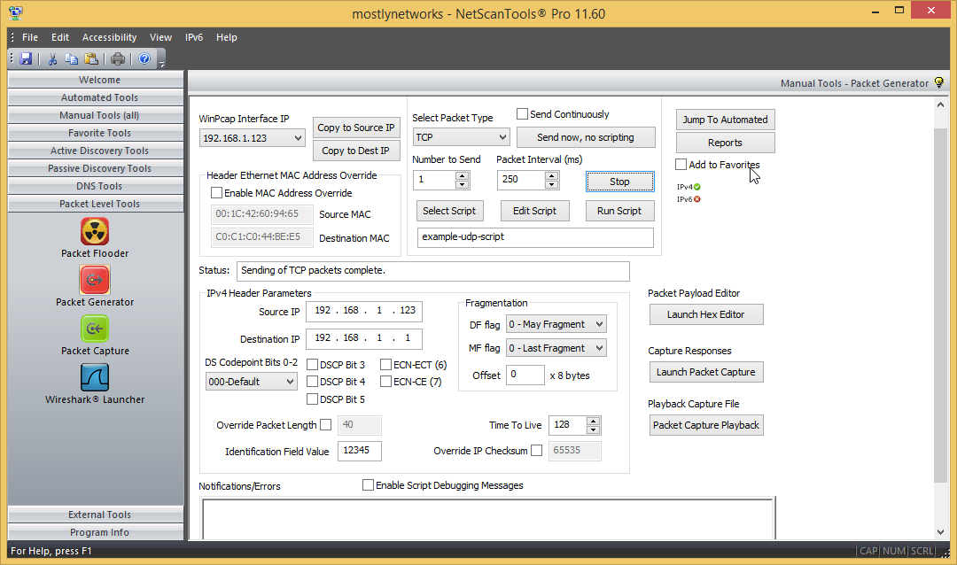Open the Help menu
The height and width of the screenshot is (565, 957).
[227, 37]
